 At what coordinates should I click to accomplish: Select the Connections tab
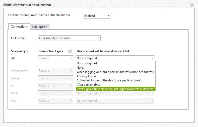coord(19,27)
